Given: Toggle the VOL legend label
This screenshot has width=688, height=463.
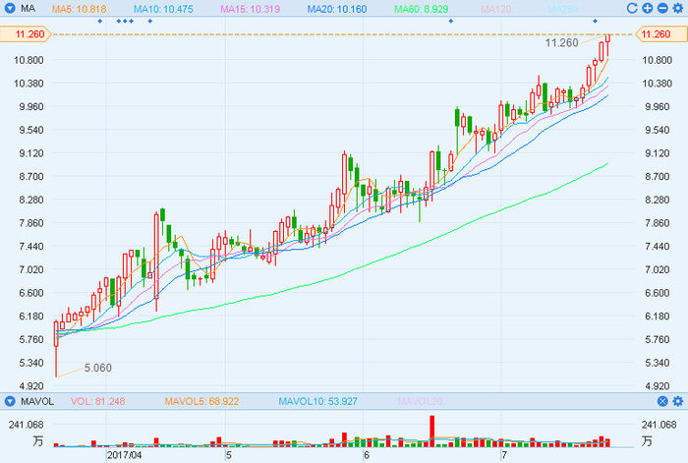Looking at the screenshot, I should (x=98, y=401).
